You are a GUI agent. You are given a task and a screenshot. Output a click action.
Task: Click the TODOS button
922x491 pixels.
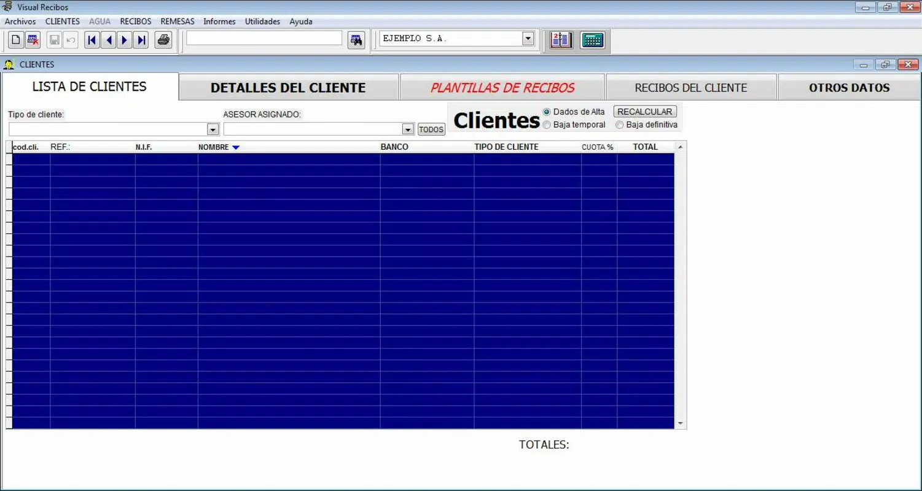point(431,130)
